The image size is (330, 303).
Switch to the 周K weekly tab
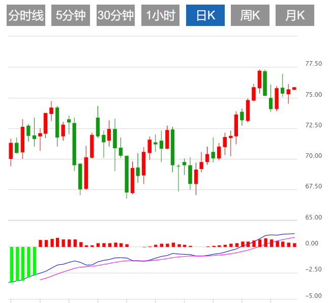click(250, 16)
